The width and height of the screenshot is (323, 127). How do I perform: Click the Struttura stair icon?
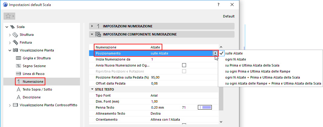click(15, 35)
